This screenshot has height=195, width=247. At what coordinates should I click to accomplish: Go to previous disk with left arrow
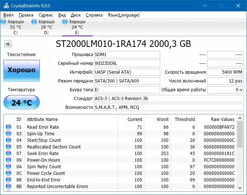coord(8,44)
